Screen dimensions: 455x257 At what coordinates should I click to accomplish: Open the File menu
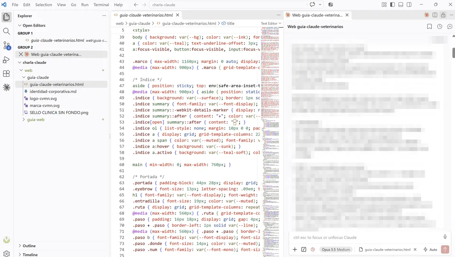click(x=15, y=5)
